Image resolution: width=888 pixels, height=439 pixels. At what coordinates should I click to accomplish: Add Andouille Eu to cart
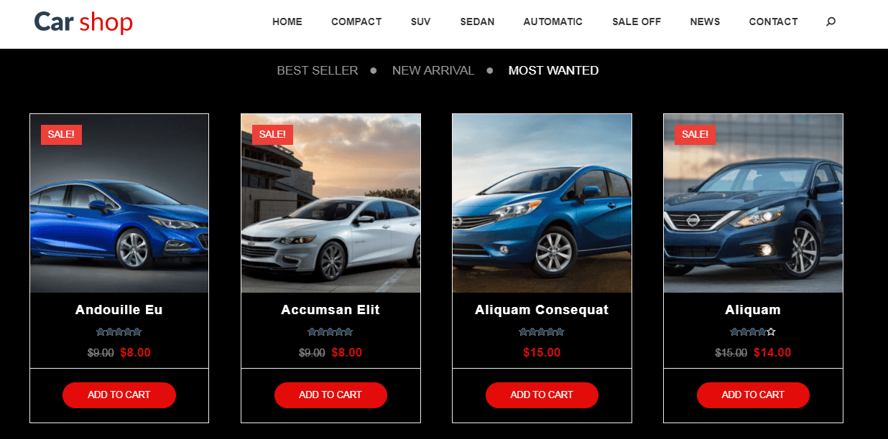(119, 395)
